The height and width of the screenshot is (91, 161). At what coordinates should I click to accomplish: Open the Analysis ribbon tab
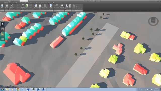[x=22, y=3]
